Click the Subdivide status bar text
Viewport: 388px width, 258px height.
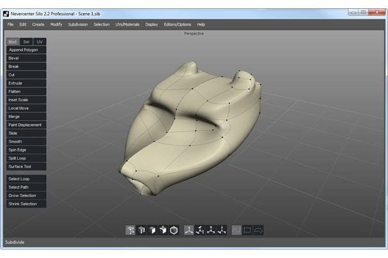coord(15,242)
